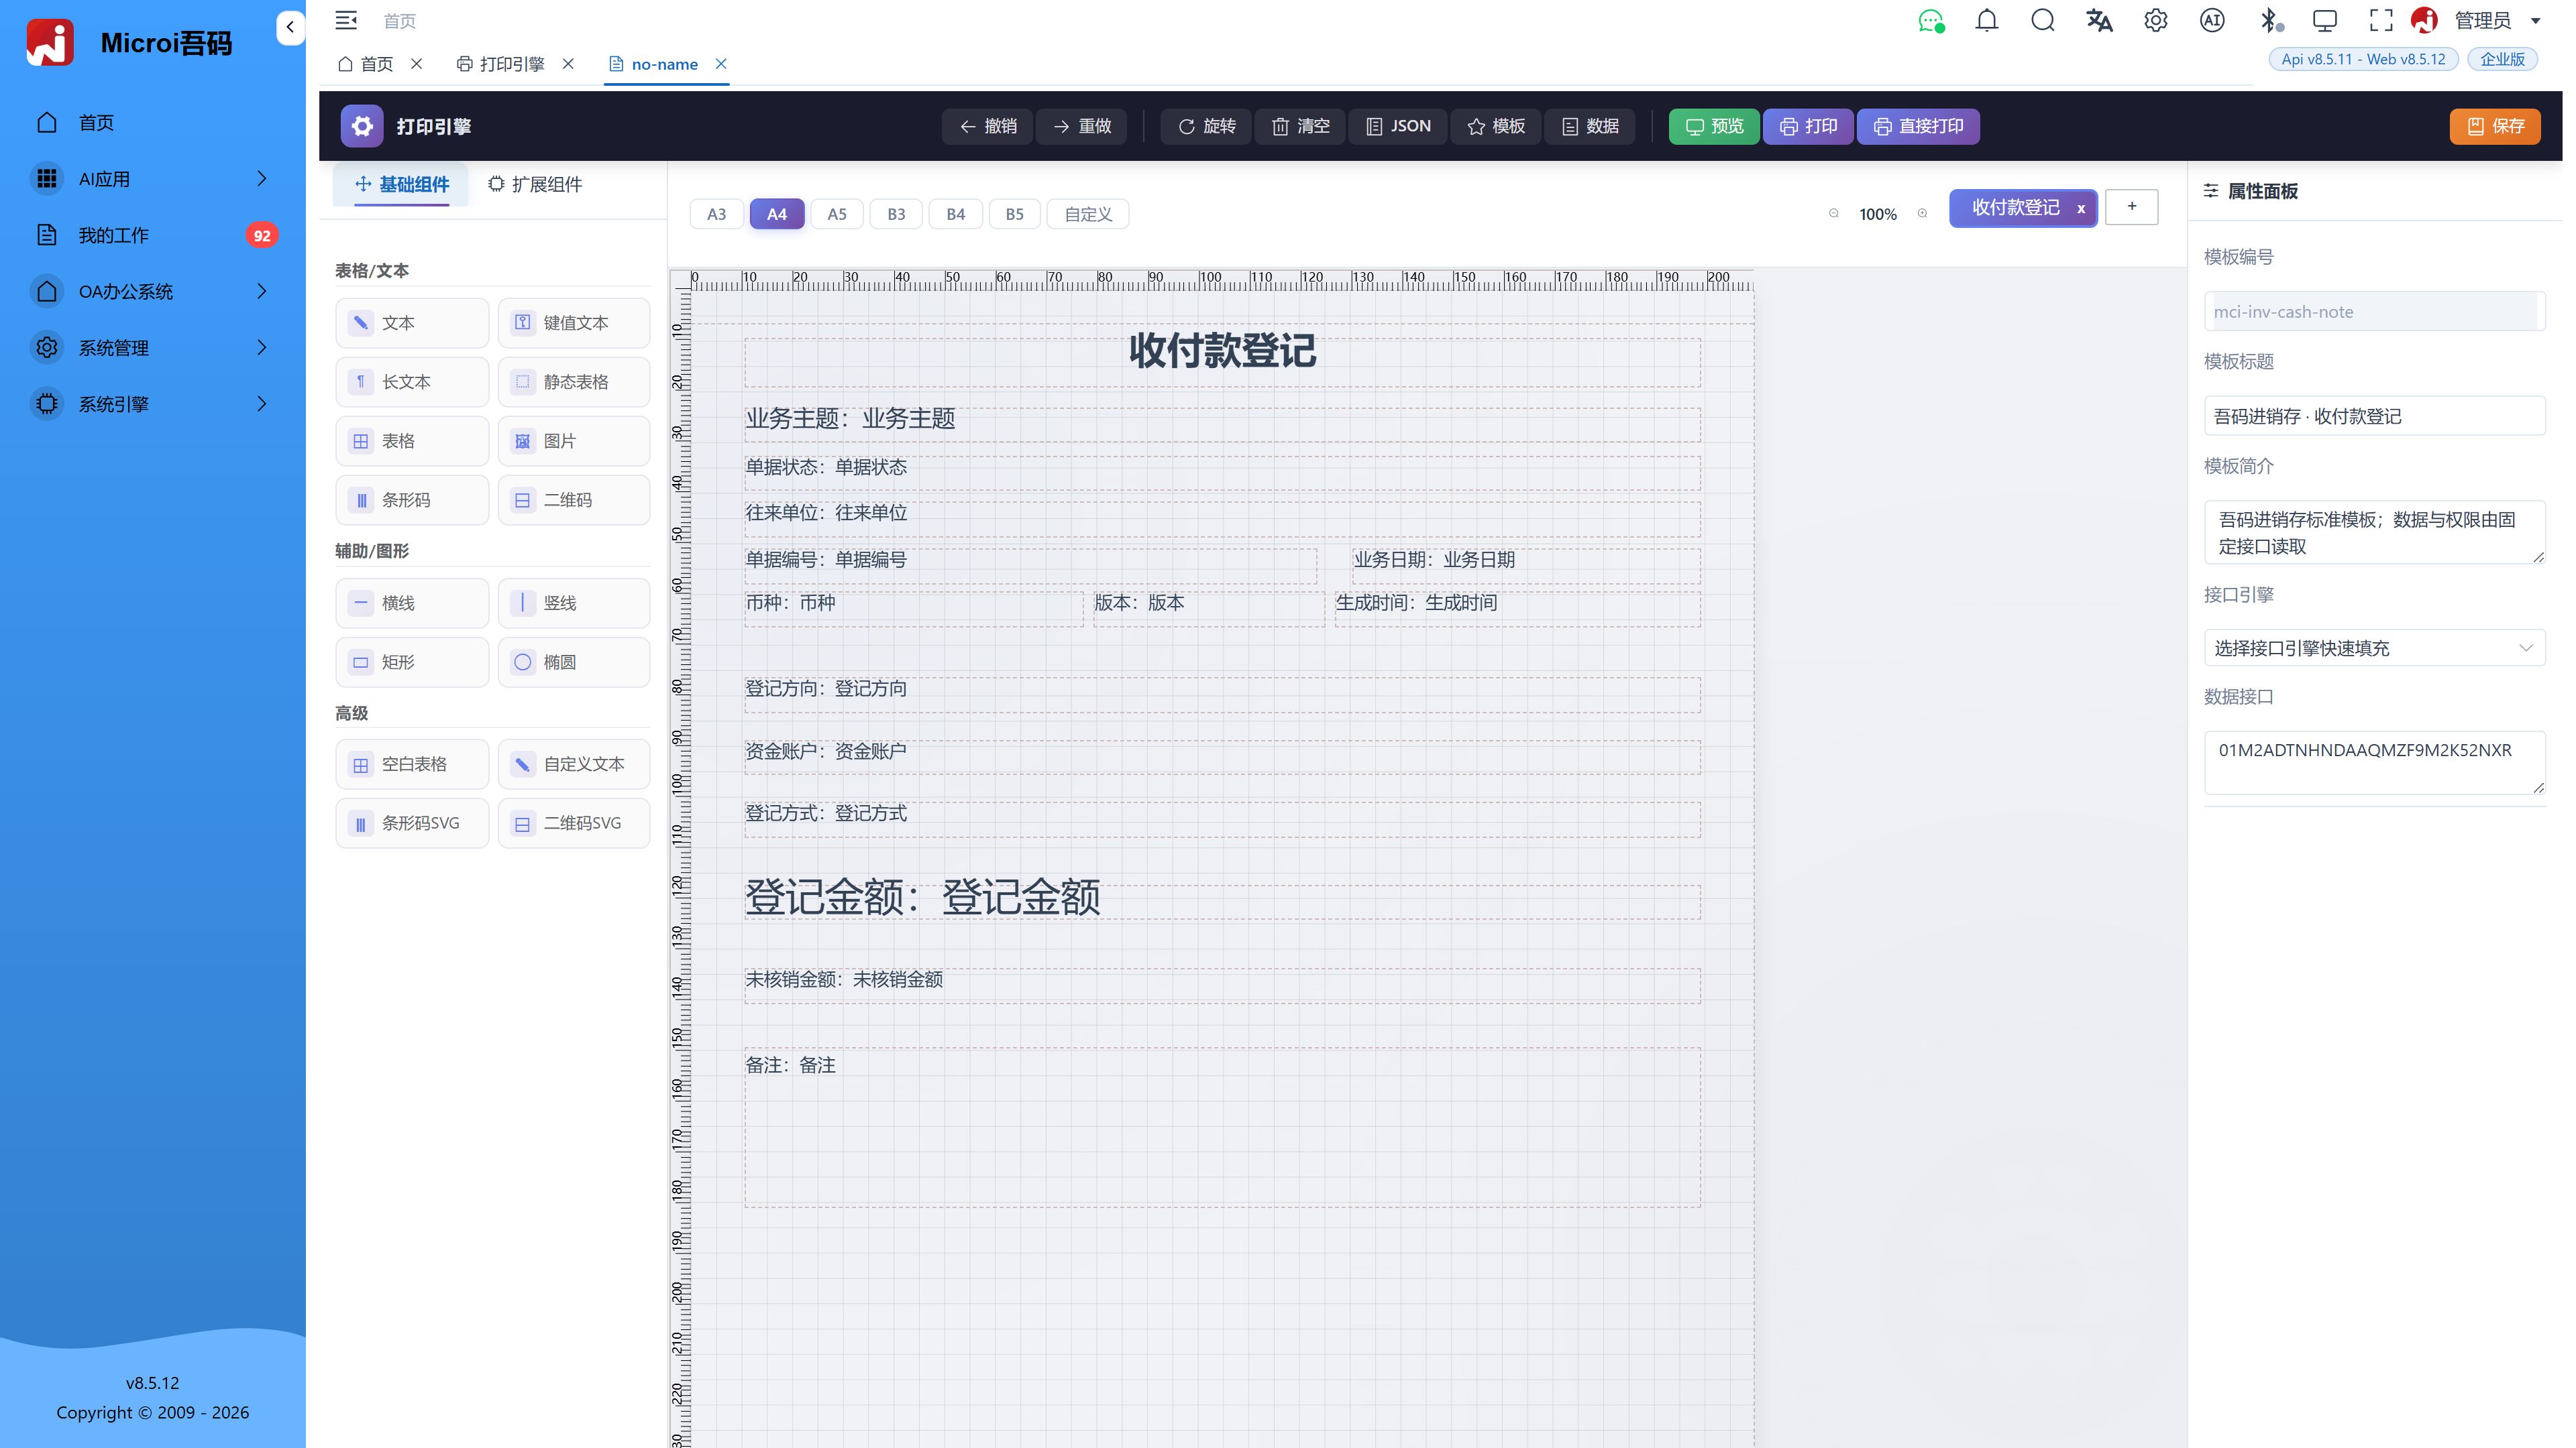Switch to the 扩展组件 tab

point(535,184)
